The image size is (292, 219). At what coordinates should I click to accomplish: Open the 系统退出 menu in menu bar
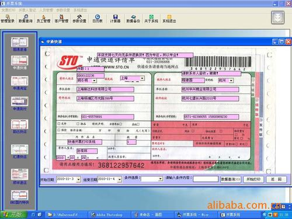click(80, 10)
